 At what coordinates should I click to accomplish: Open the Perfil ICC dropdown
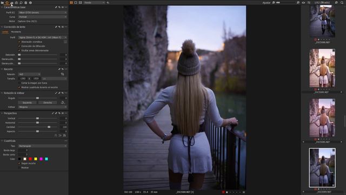[42, 12]
